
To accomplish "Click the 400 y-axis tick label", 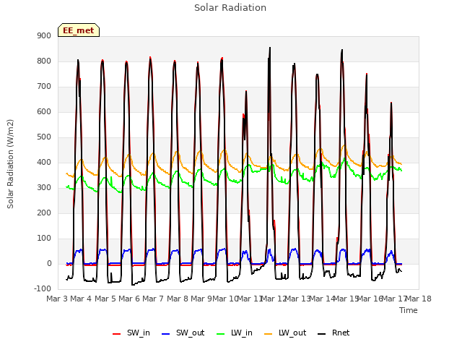I will tap(44, 162).
